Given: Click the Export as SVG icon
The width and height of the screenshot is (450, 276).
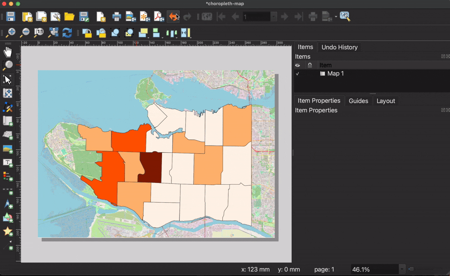Looking at the screenshot, I should pyautogui.click(x=144, y=17).
